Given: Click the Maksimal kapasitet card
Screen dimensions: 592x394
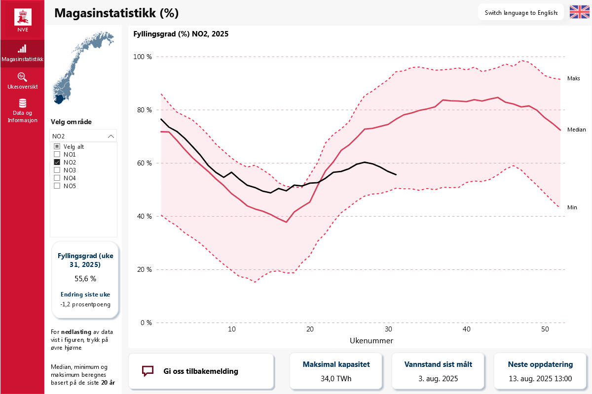Looking at the screenshot, I should point(336,371).
